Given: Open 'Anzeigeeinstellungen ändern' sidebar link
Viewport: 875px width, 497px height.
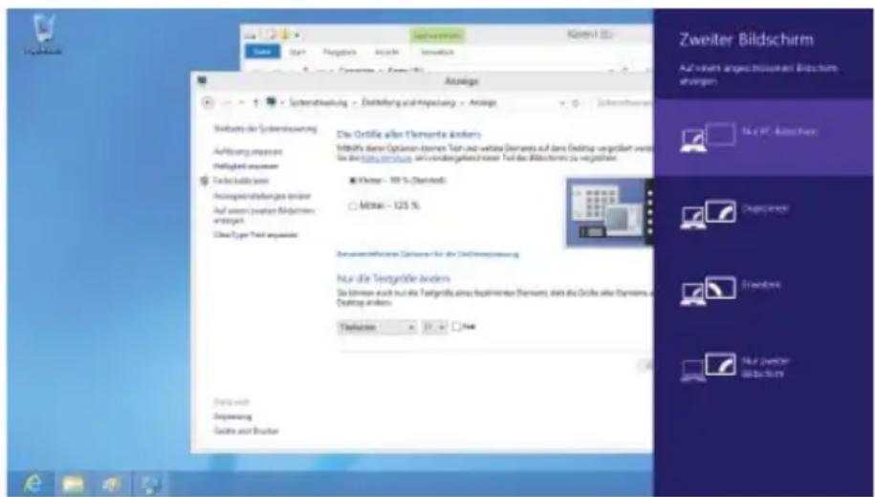Looking at the screenshot, I should click(262, 196).
